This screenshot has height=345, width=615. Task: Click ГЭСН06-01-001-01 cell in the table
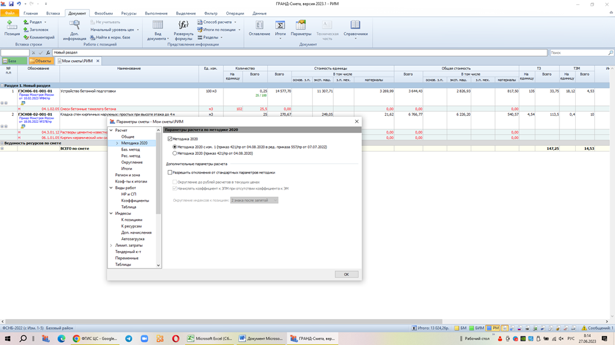(35, 91)
